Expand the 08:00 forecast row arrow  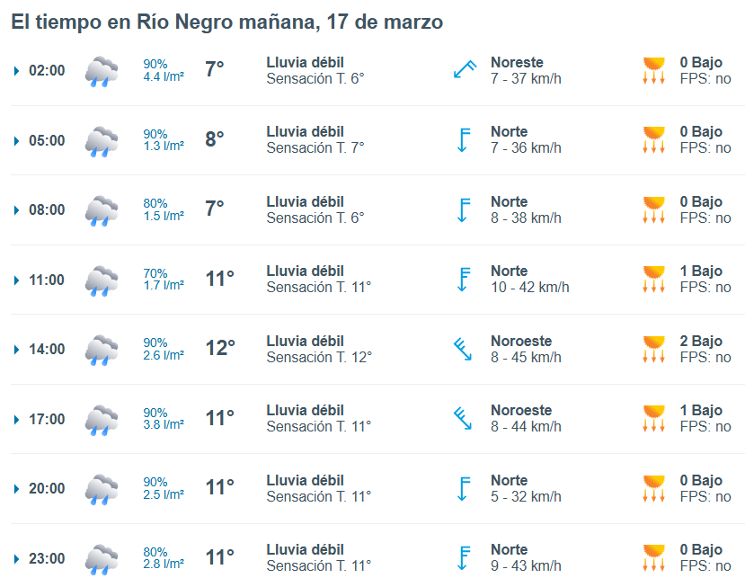coord(17,210)
